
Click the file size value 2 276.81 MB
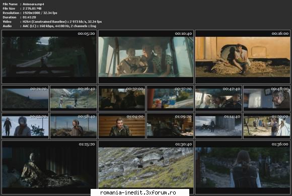point(32,9)
